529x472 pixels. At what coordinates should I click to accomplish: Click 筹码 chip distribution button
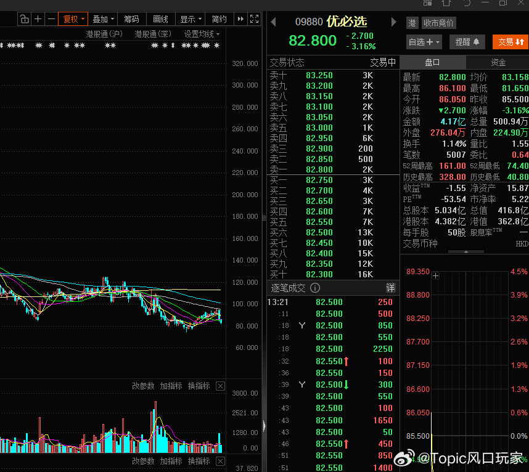pyautogui.click(x=131, y=19)
